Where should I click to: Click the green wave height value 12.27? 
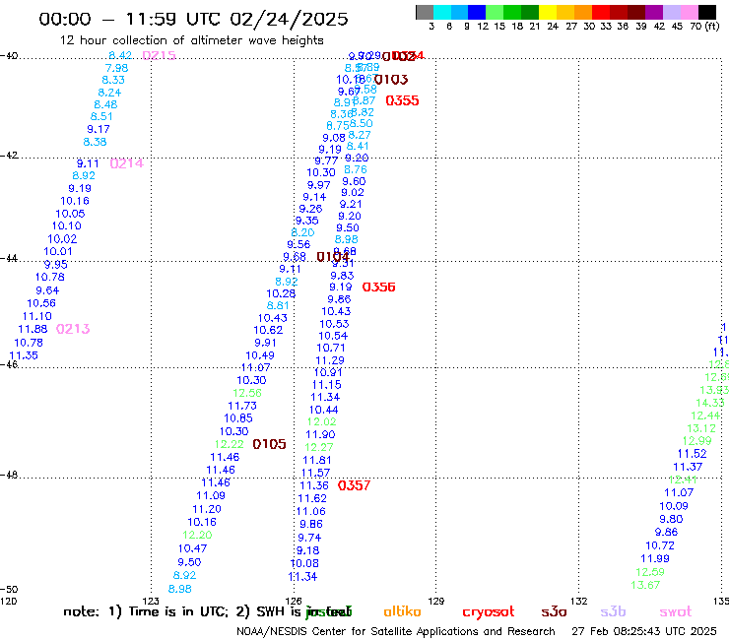coord(319,447)
